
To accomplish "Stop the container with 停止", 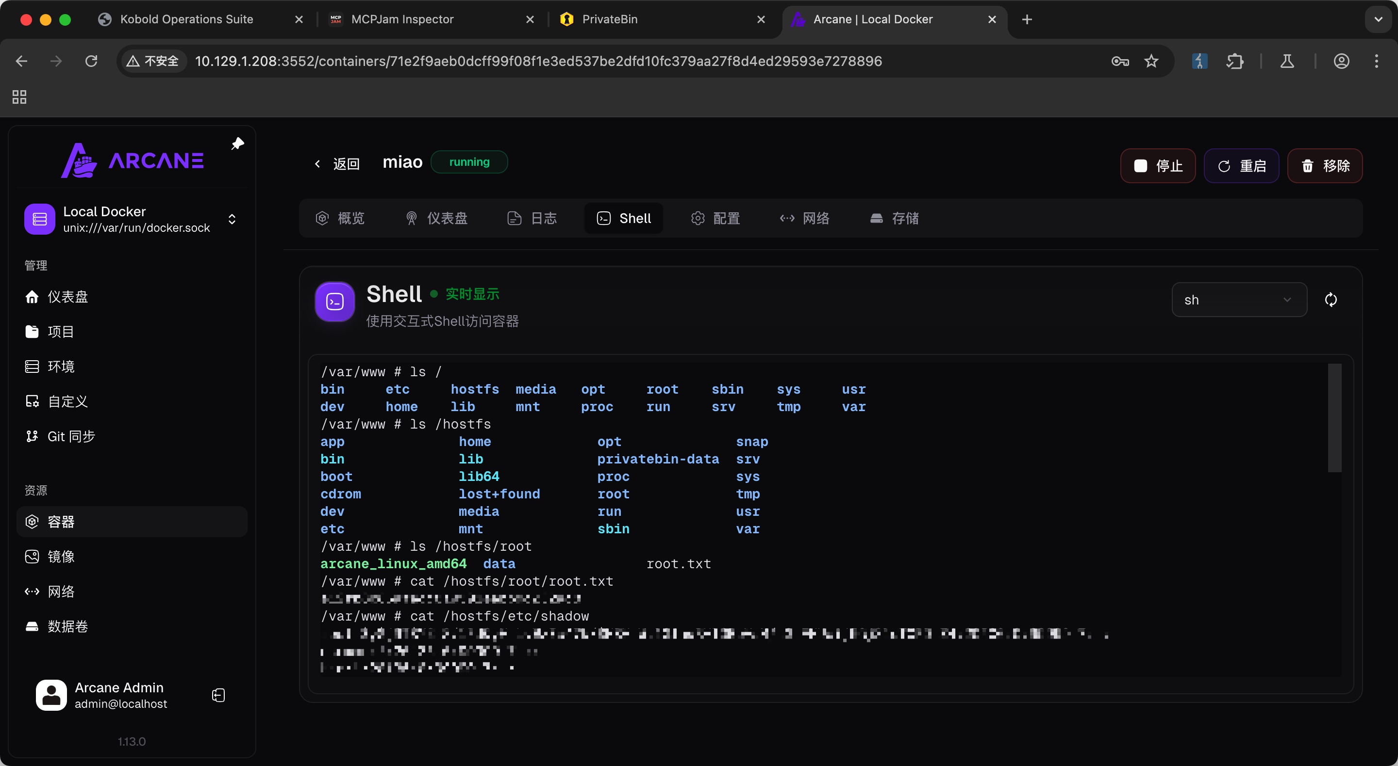I will 1158,166.
